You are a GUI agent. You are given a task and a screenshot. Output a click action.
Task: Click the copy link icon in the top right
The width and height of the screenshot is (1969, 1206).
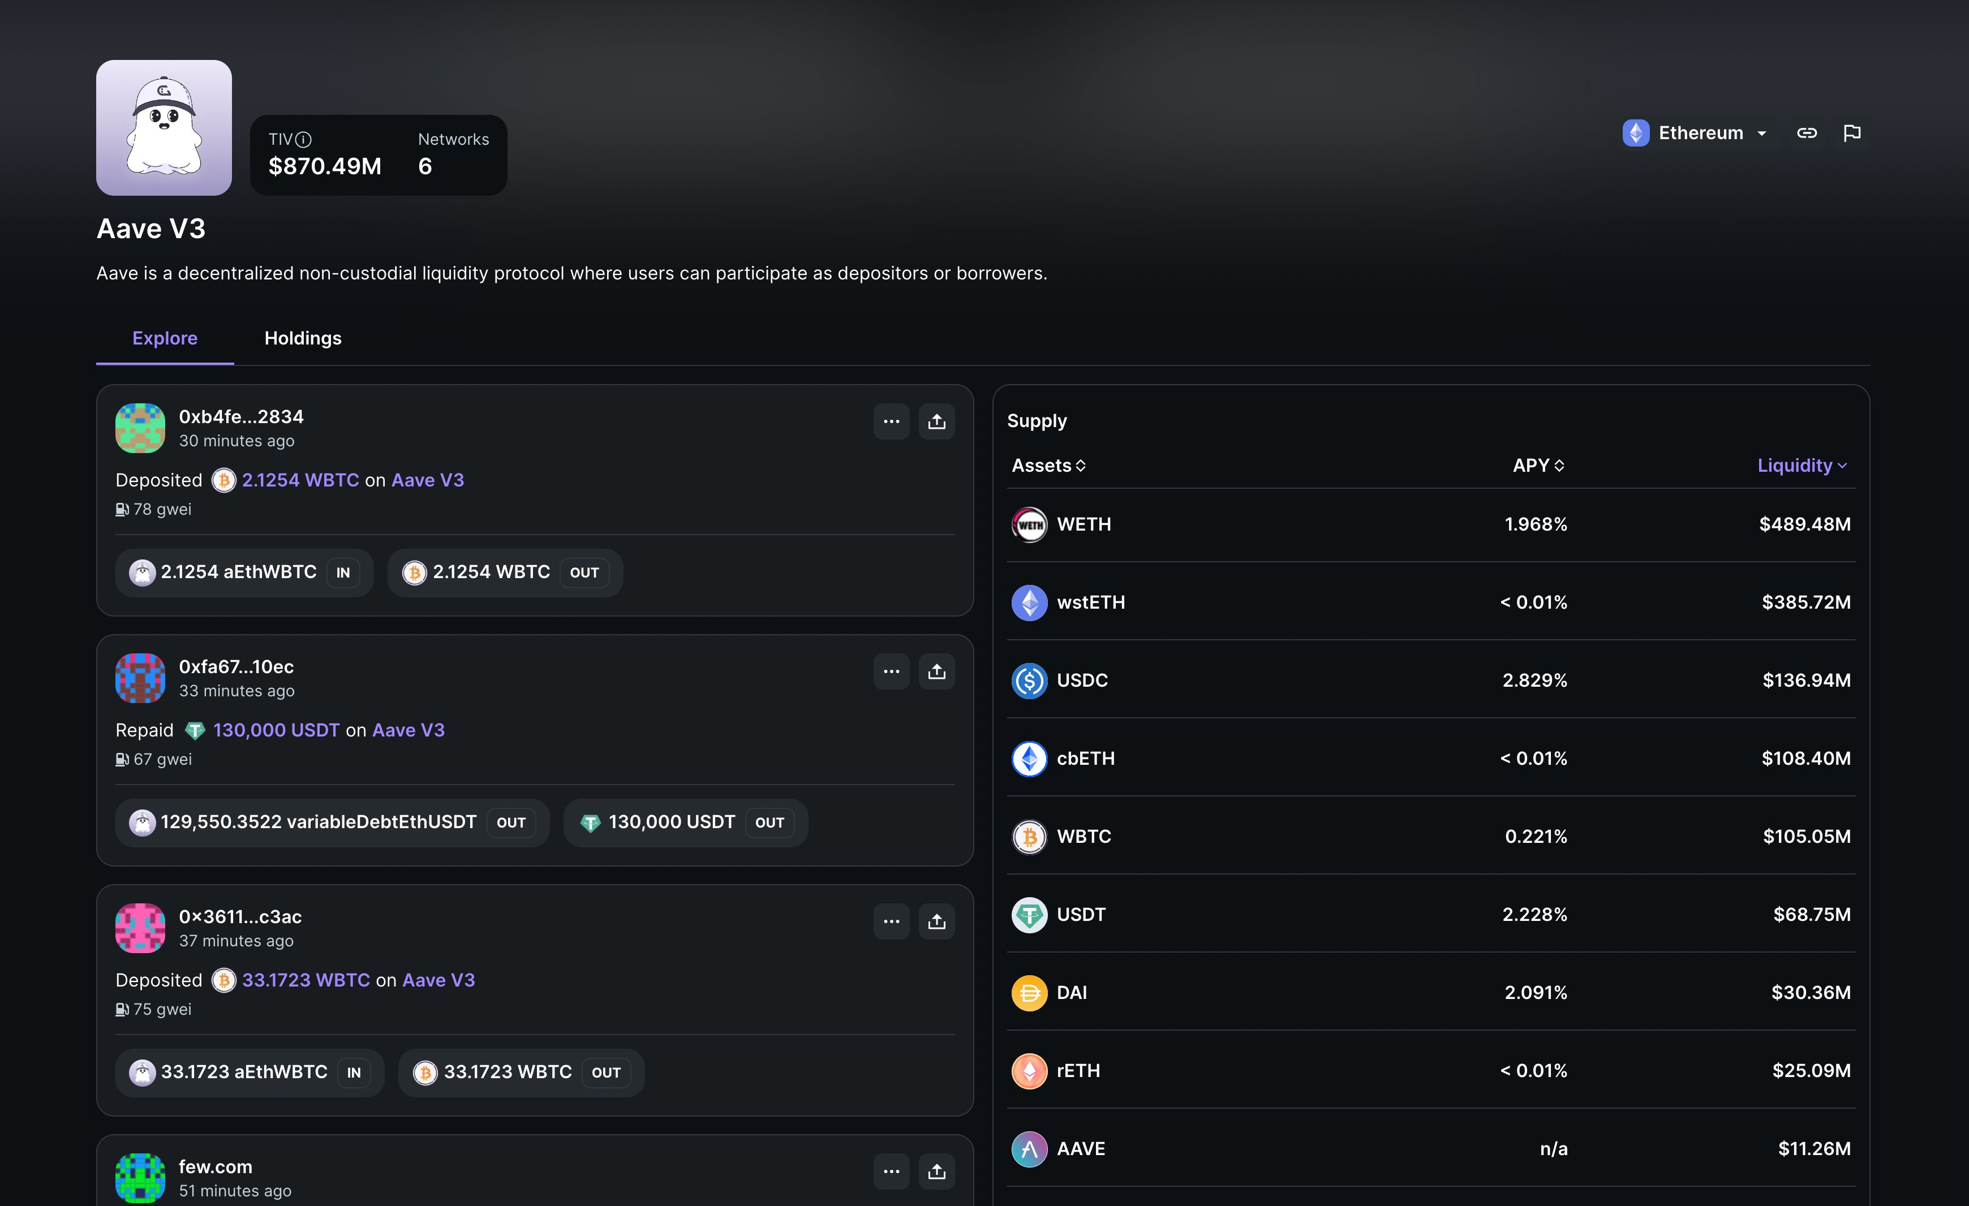point(1808,132)
